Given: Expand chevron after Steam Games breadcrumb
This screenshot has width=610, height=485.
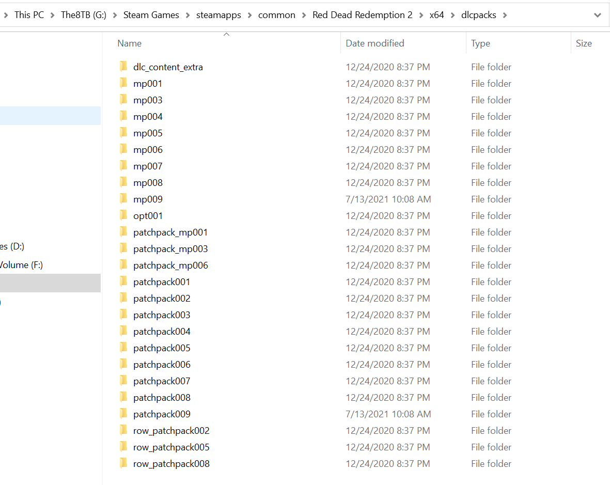Looking at the screenshot, I should point(187,15).
